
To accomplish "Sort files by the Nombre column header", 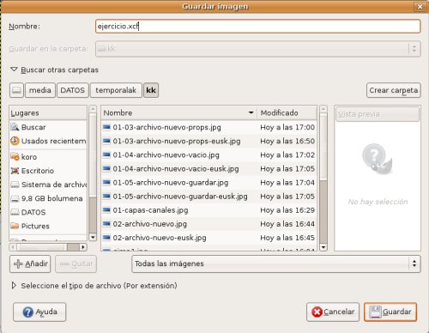I will coord(178,112).
